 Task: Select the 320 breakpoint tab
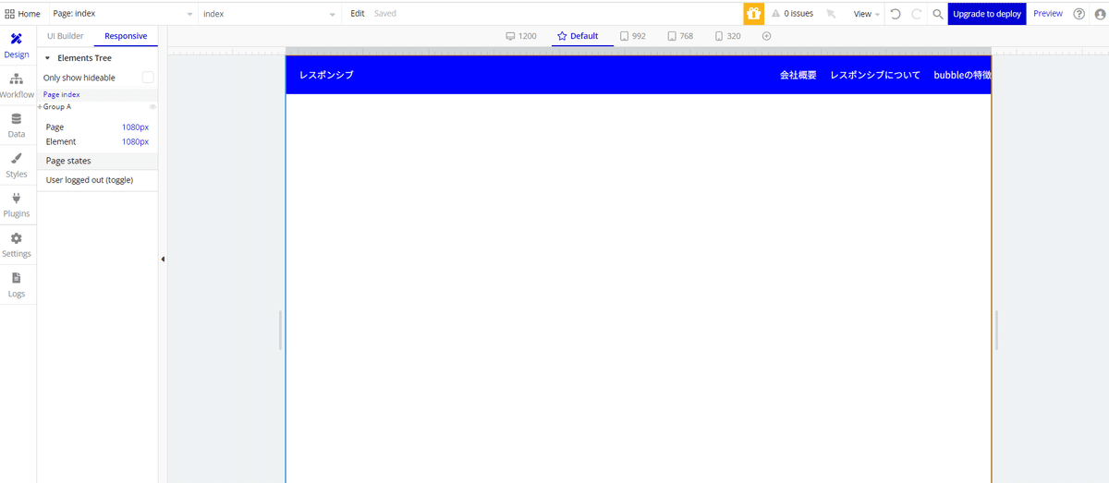point(728,36)
